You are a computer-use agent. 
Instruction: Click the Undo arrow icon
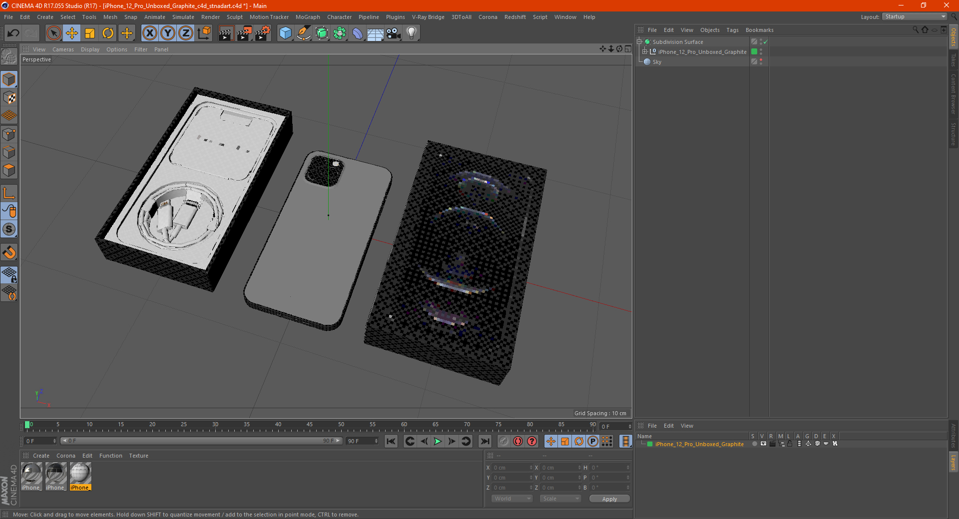click(x=13, y=33)
